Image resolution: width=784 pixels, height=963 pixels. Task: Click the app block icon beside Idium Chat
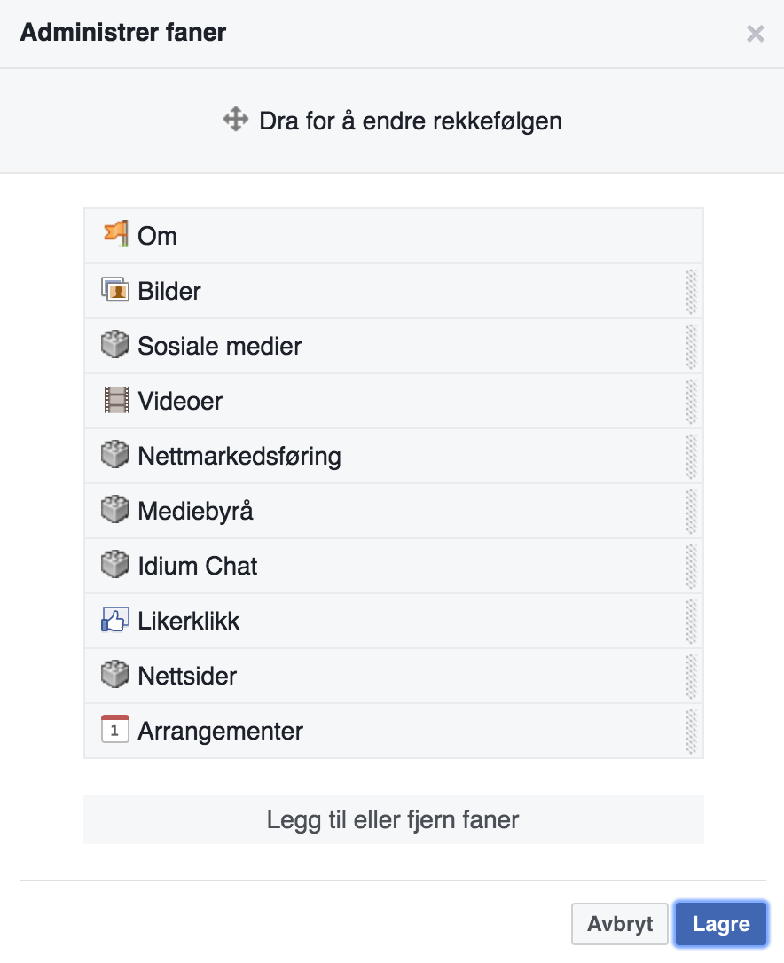pyautogui.click(x=115, y=565)
